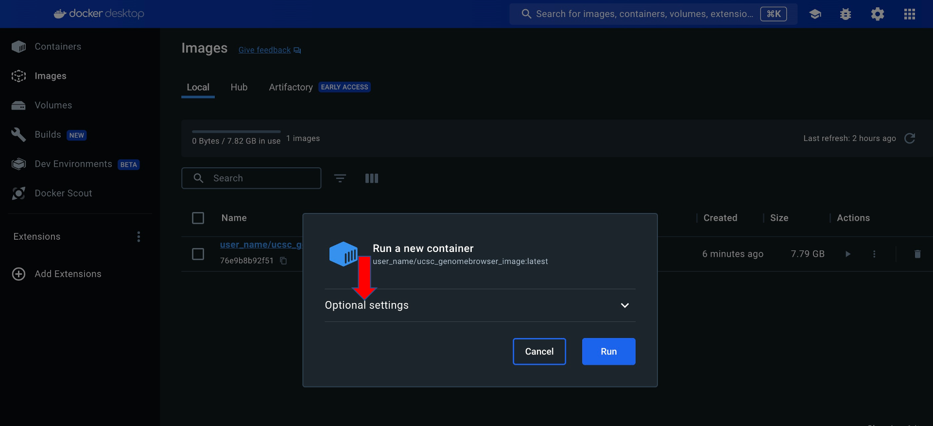Screen dimensions: 933x426
Task: Select the ucsc image row checkbox
Action: pyautogui.click(x=198, y=254)
